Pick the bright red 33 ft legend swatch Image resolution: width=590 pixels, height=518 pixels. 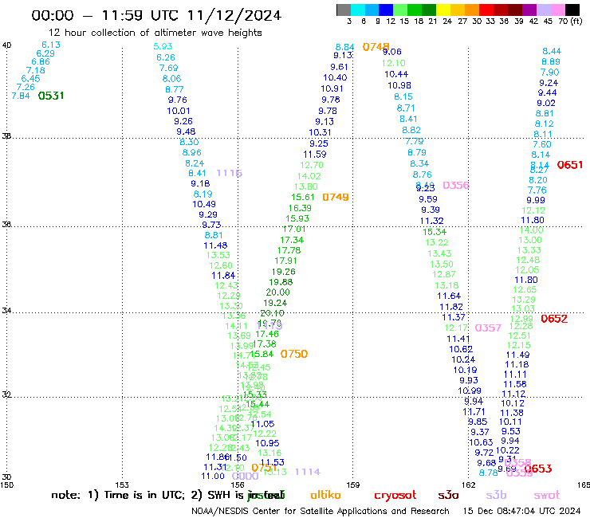click(x=486, y=10)
